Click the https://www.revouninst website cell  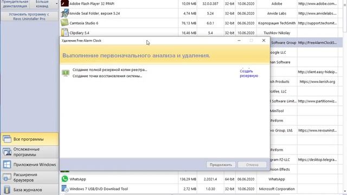point(317,130)
